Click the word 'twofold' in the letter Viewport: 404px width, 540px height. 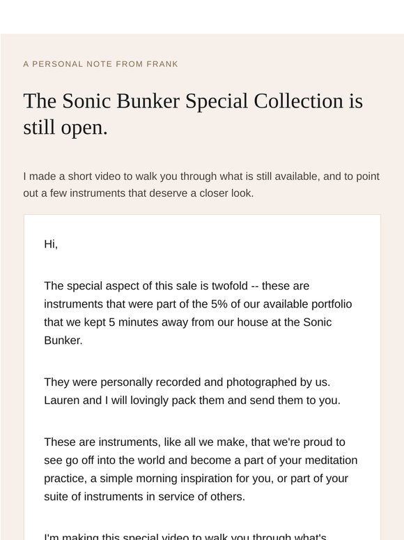229,286
